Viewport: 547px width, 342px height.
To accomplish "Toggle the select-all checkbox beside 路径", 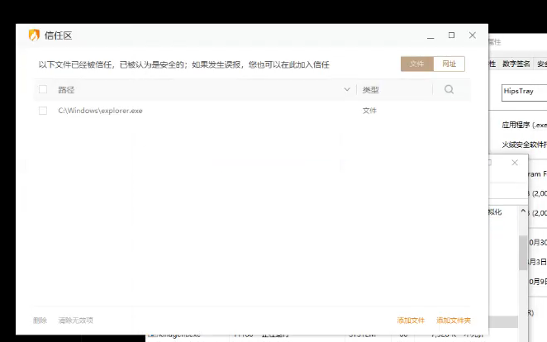I will [x=43, y=89].
